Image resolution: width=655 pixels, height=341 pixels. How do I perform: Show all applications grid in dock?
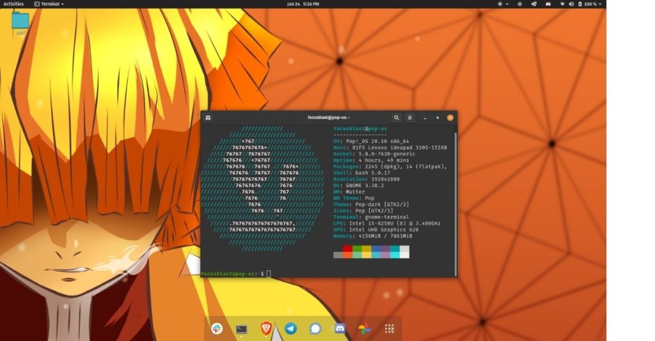pyautogui.click(x=390, y=329)
